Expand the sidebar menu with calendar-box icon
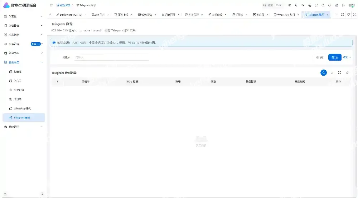Viewport: 358px width, 198px height. (24, 53)
